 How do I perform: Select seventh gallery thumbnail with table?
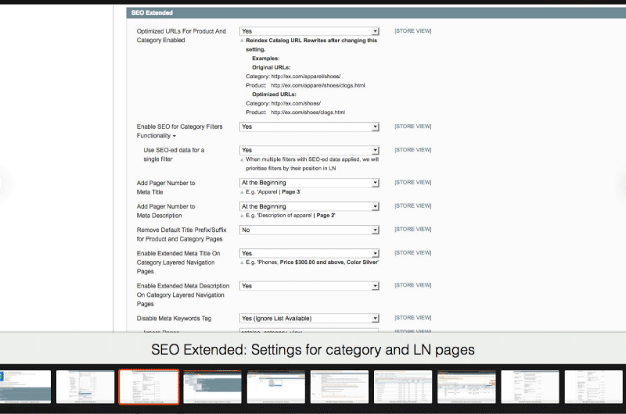[x=403, y=387]
